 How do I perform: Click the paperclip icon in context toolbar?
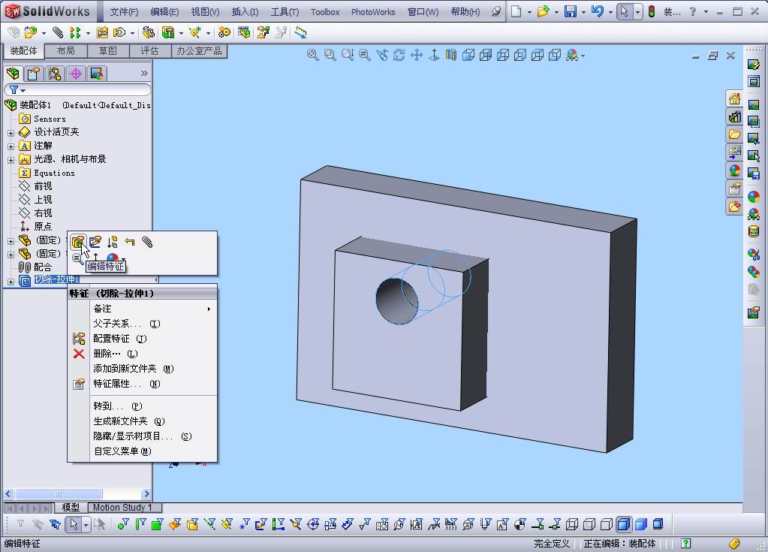coord(147,242)
